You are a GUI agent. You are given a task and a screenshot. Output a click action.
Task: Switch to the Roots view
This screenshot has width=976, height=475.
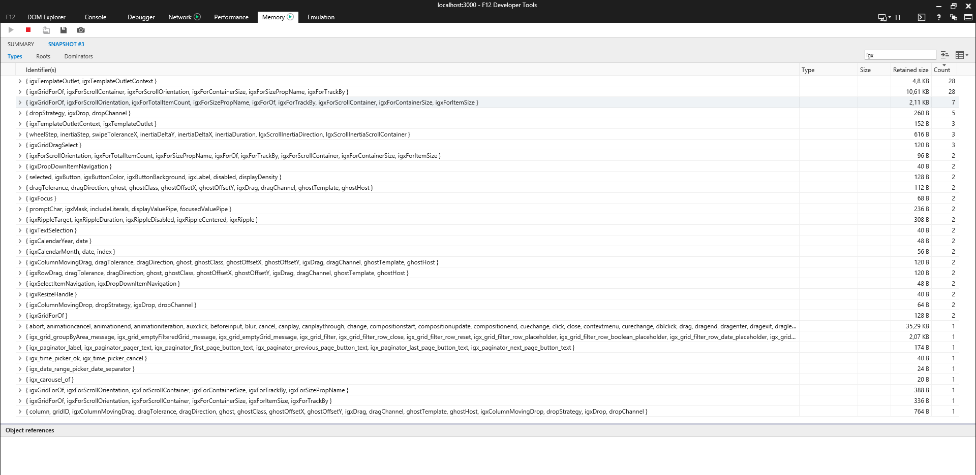tap(43, 56)
